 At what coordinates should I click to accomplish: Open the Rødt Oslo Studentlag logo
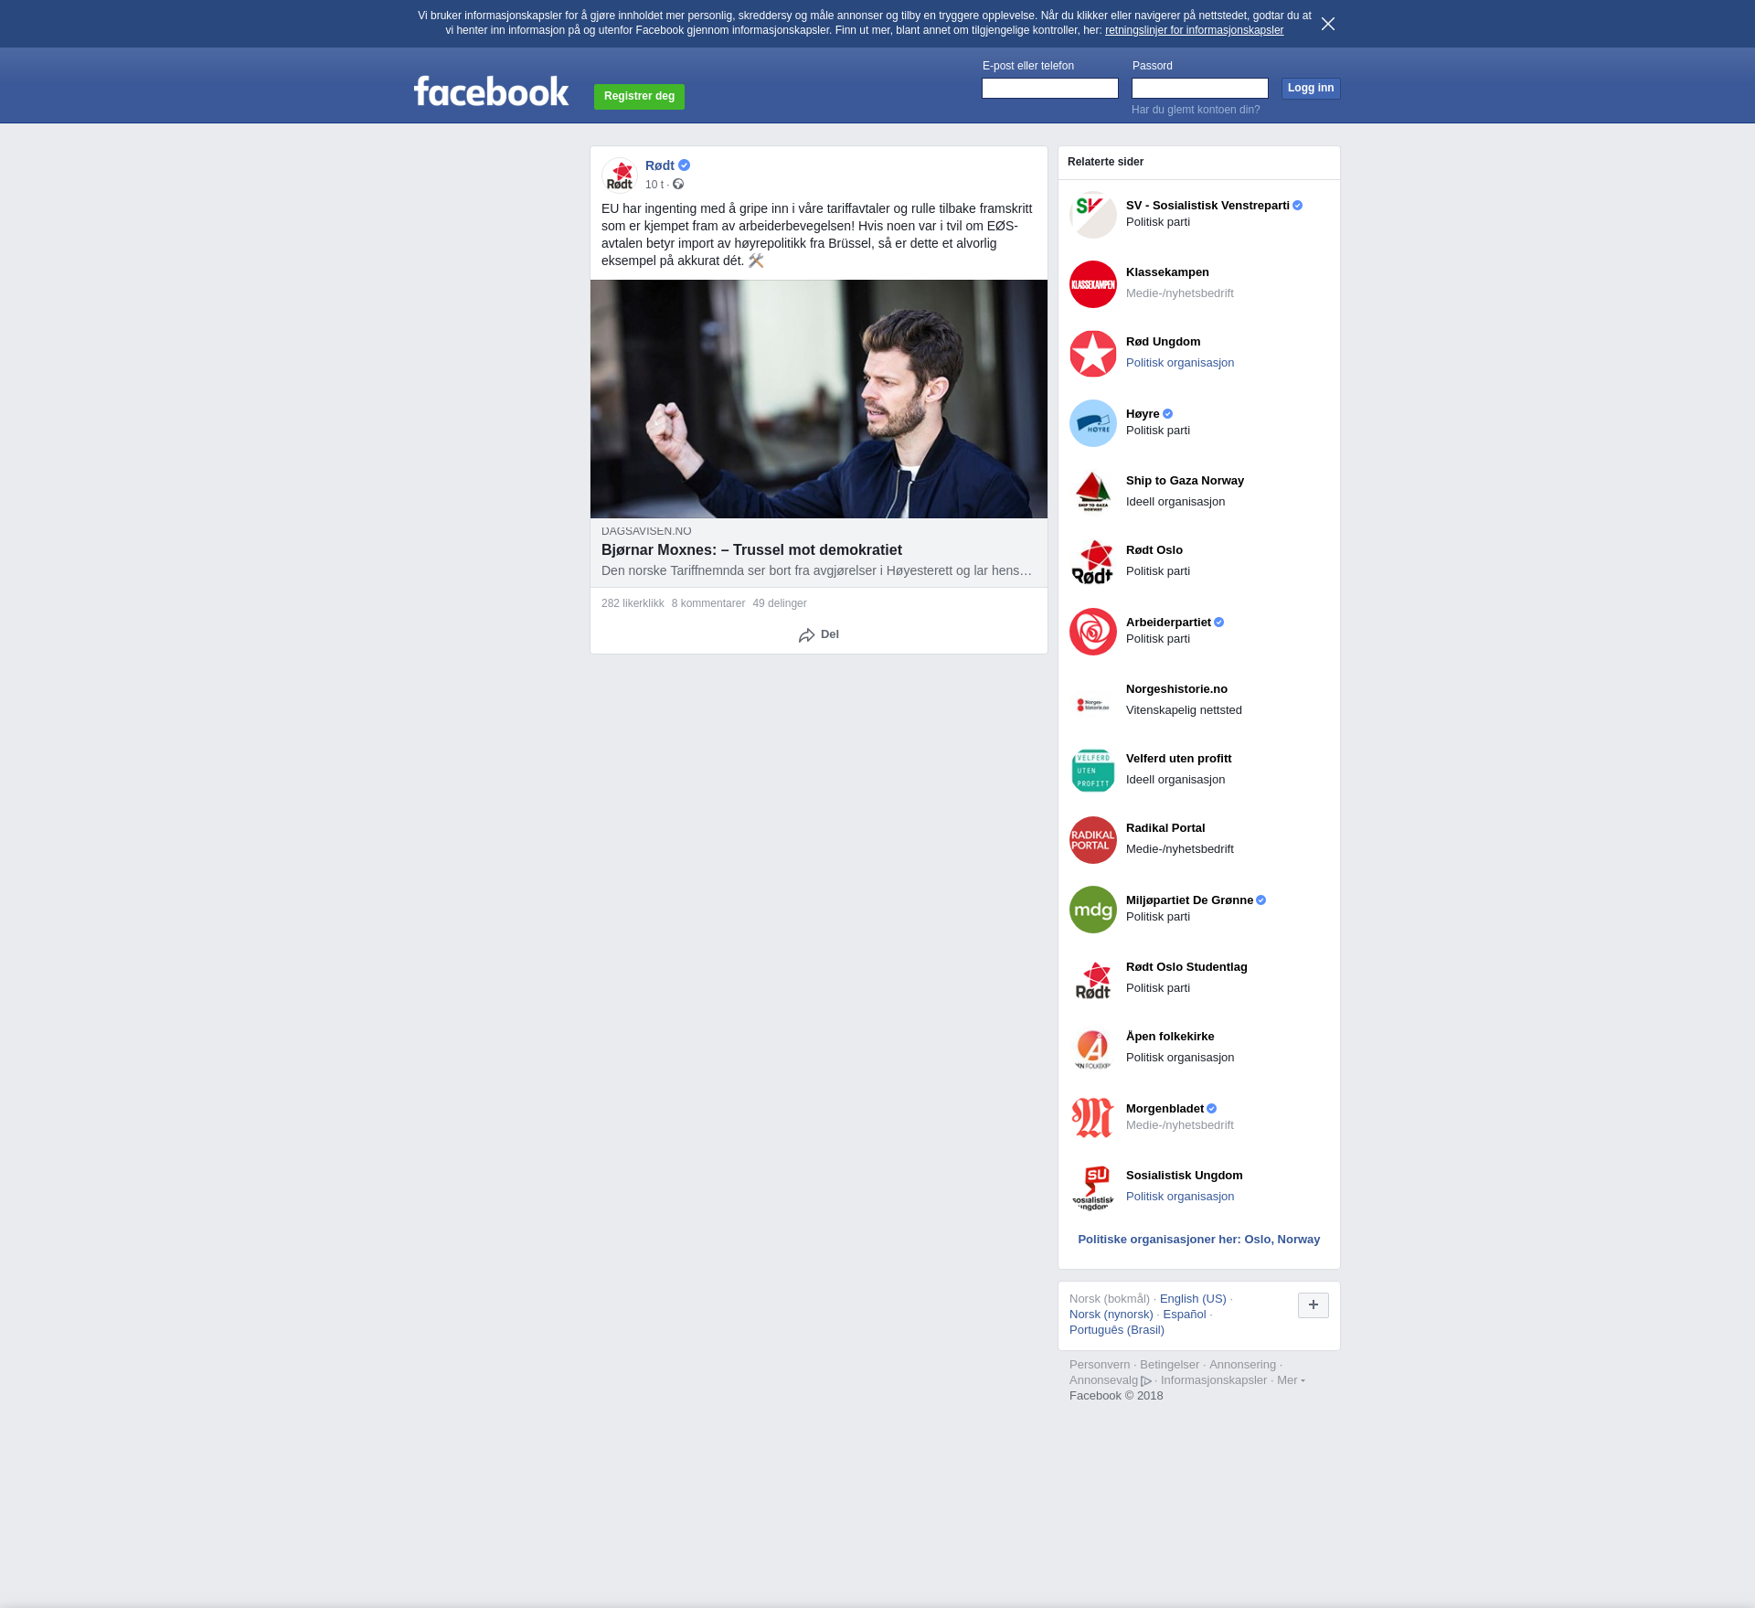(x=1093, y=979)
